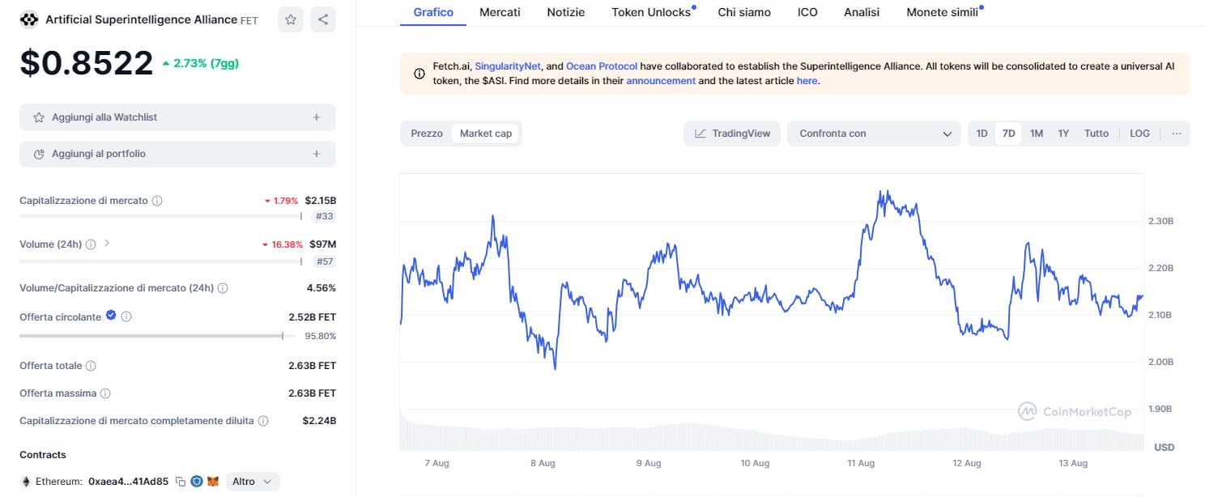The width and height of the screenshot is (1205, 497).
Task: Click the copy contract address icon
Action: coord(181,482)
